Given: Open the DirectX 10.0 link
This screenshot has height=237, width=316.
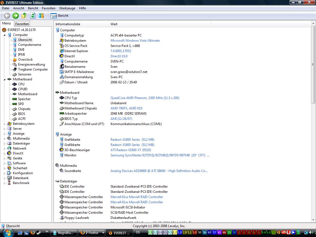Looking at the screenshot, I should pos(119,56).
